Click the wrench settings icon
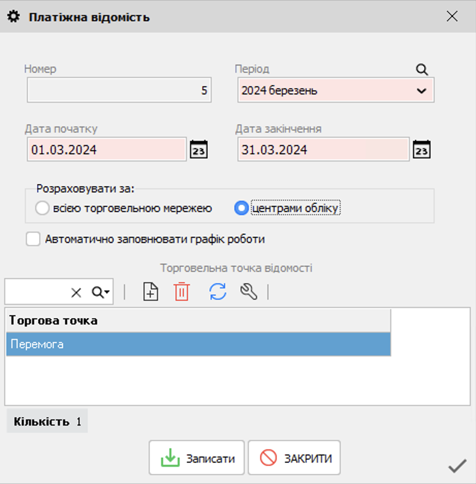The width and height of the screenshot is (476, 484). [249, 292]
